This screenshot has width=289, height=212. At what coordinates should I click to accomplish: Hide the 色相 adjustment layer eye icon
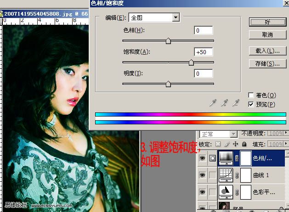202,158
